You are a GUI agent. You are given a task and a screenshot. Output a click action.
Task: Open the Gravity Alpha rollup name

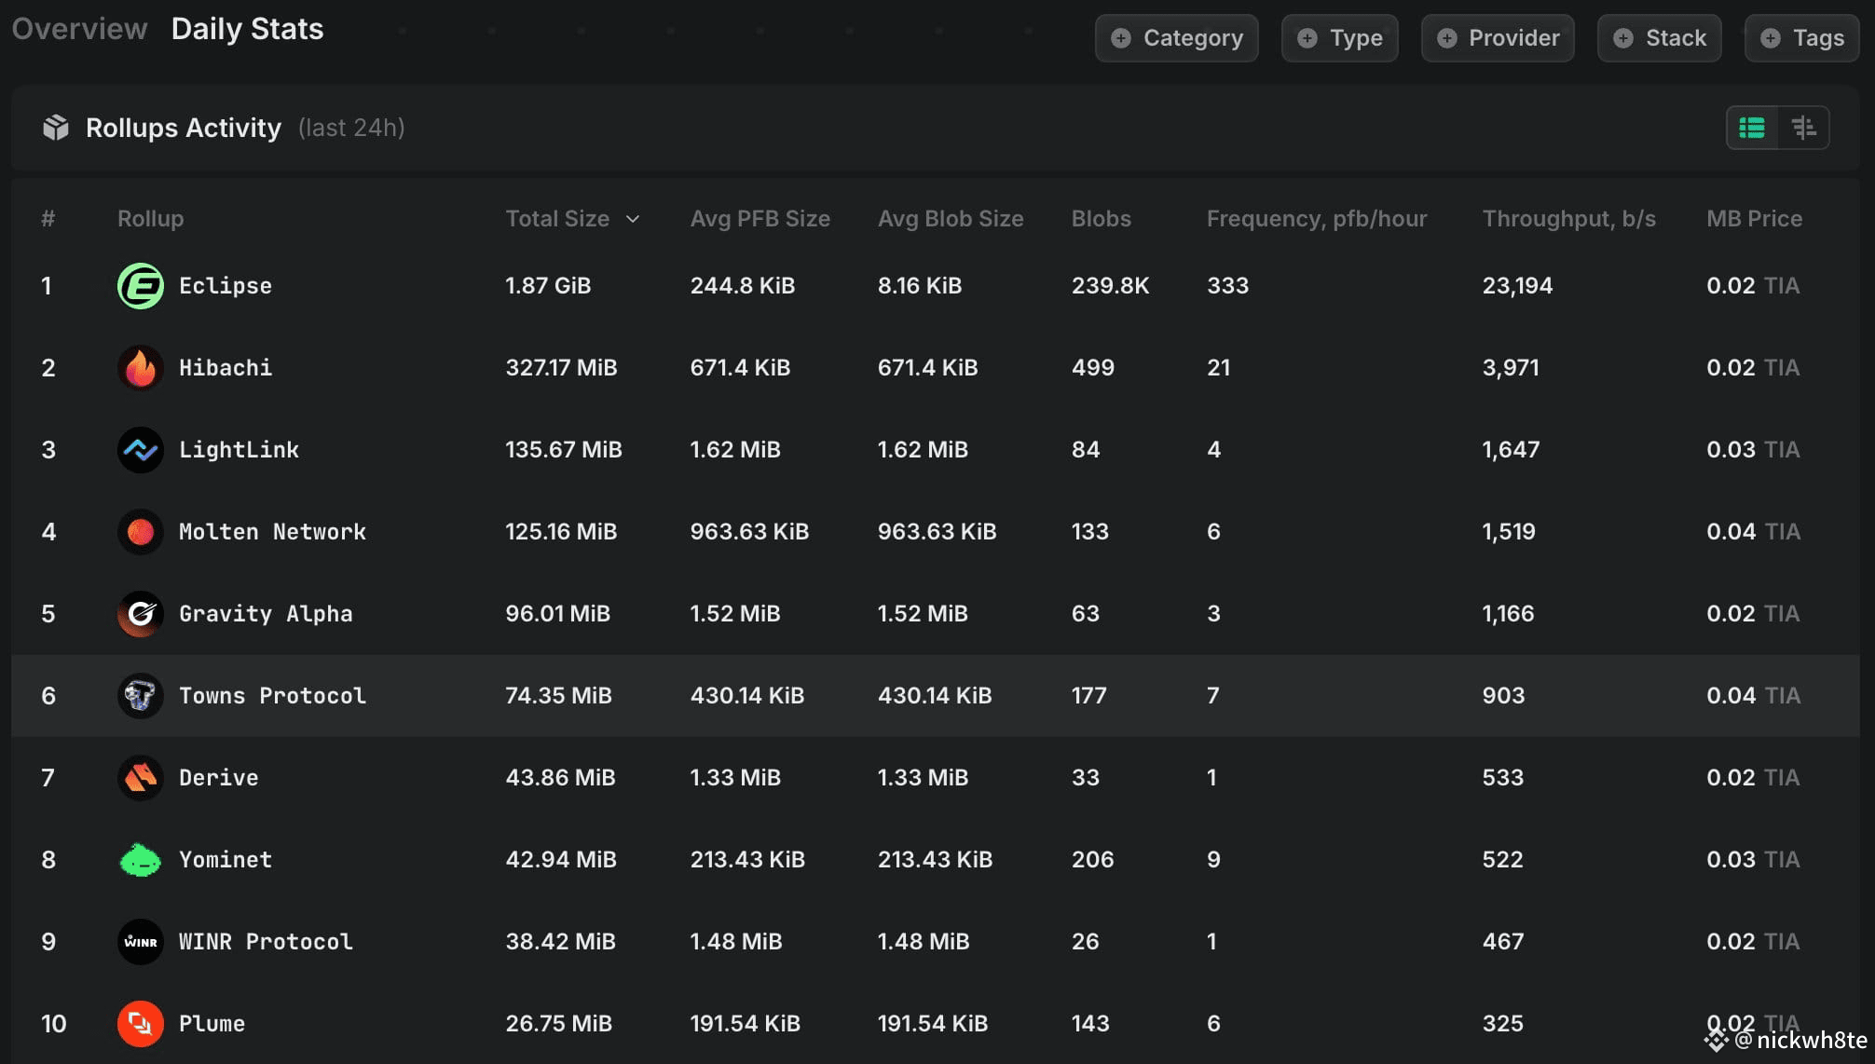point(266,614)
